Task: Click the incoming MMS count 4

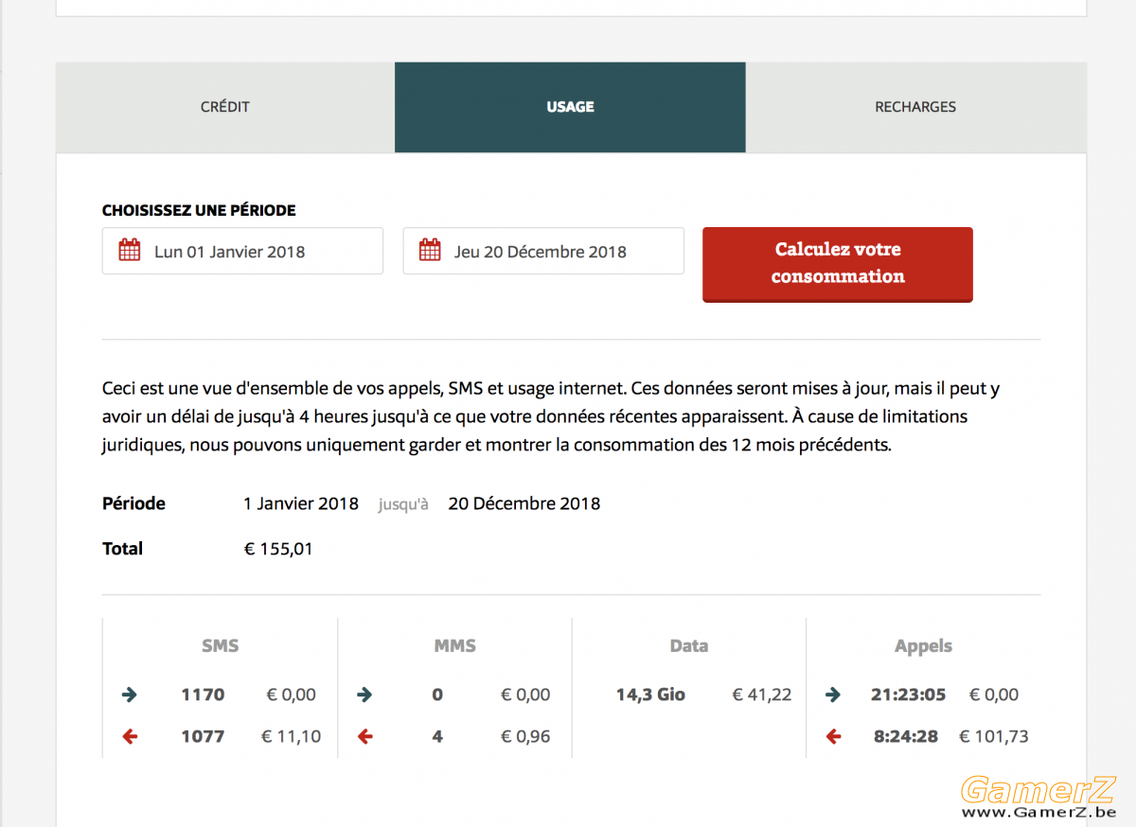Action: coord(437,736)
